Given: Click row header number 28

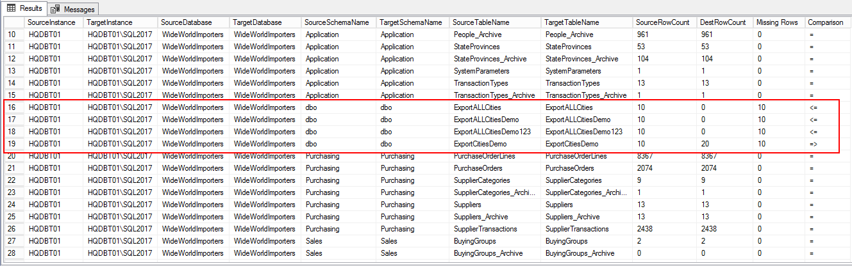Looking at the screenshot, I should coord(12,253).
